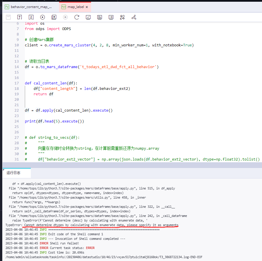Select the 运行日志 panel tab
The image size is (262, 261).
(x=13, y=173)
